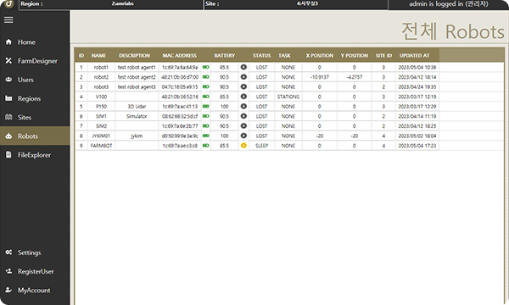Image resolution: width=509 pixels, height=305 pixels.
Task: Open the Site dropdown selector
Action: pos(296,4)
